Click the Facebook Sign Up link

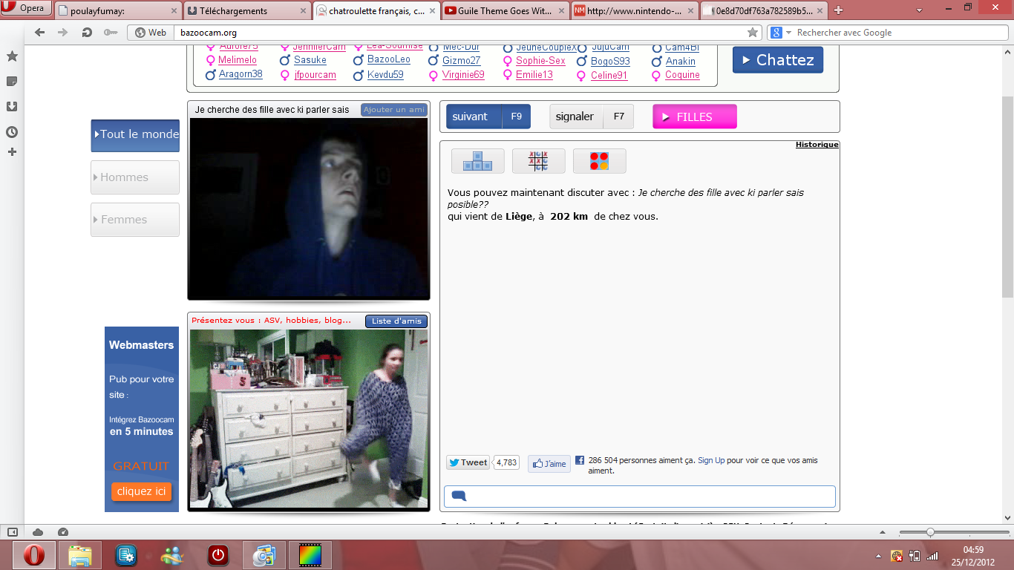(x=711, y=460)
